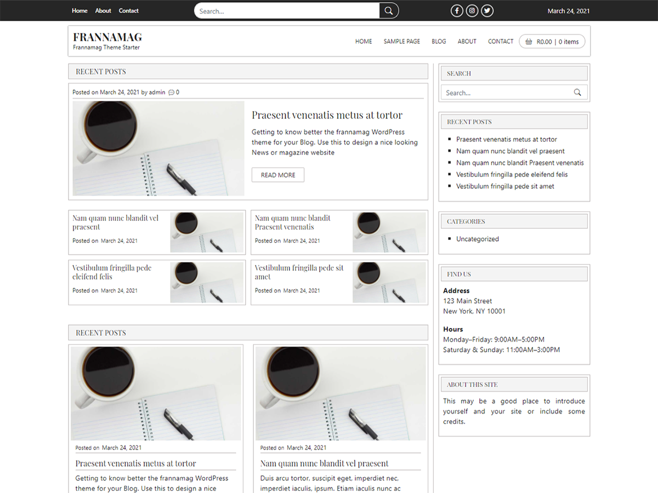The height and width of the screenshot is (493, 658).
Task: Click the sidebar search magnifier icon
Action: 577,92
